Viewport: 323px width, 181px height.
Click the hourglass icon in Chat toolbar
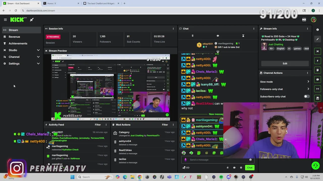243,36
